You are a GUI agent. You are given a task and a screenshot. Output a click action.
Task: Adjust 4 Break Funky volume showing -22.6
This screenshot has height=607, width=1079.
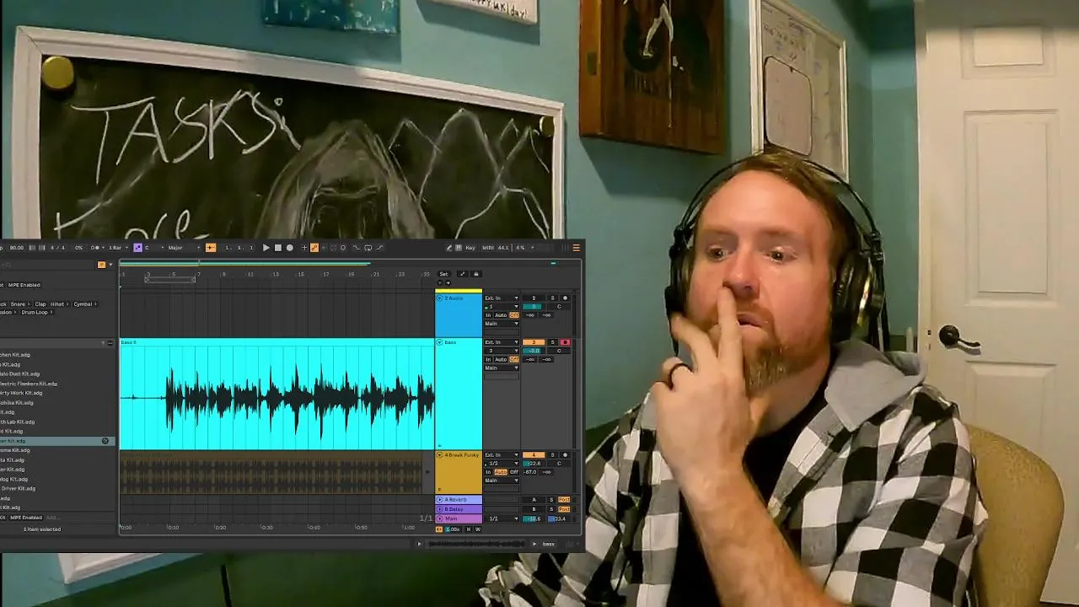(534, 464)
